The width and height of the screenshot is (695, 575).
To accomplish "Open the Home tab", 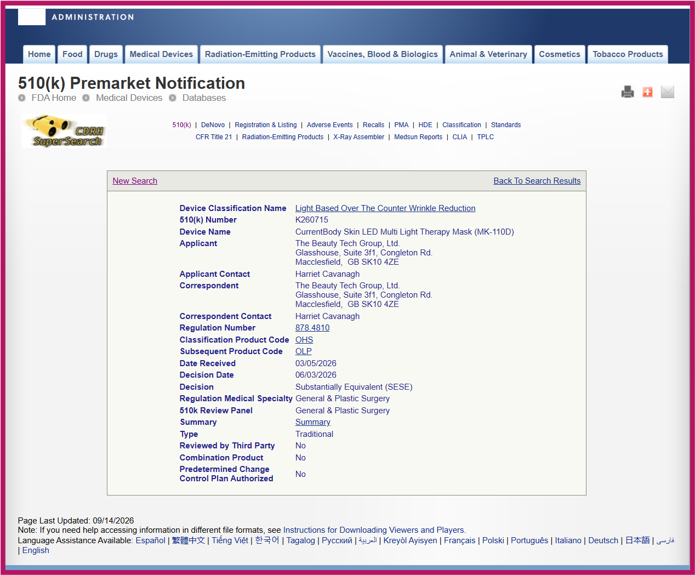I will click(x=39, y=54).
